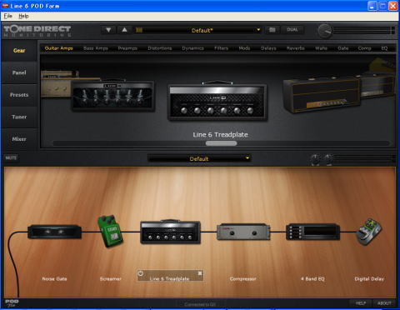Viewport: 400px width, 310px height.
Task: Toggle power on Line 6 Treadplate label
Action: pyautogui.click(x=141, y=273)
